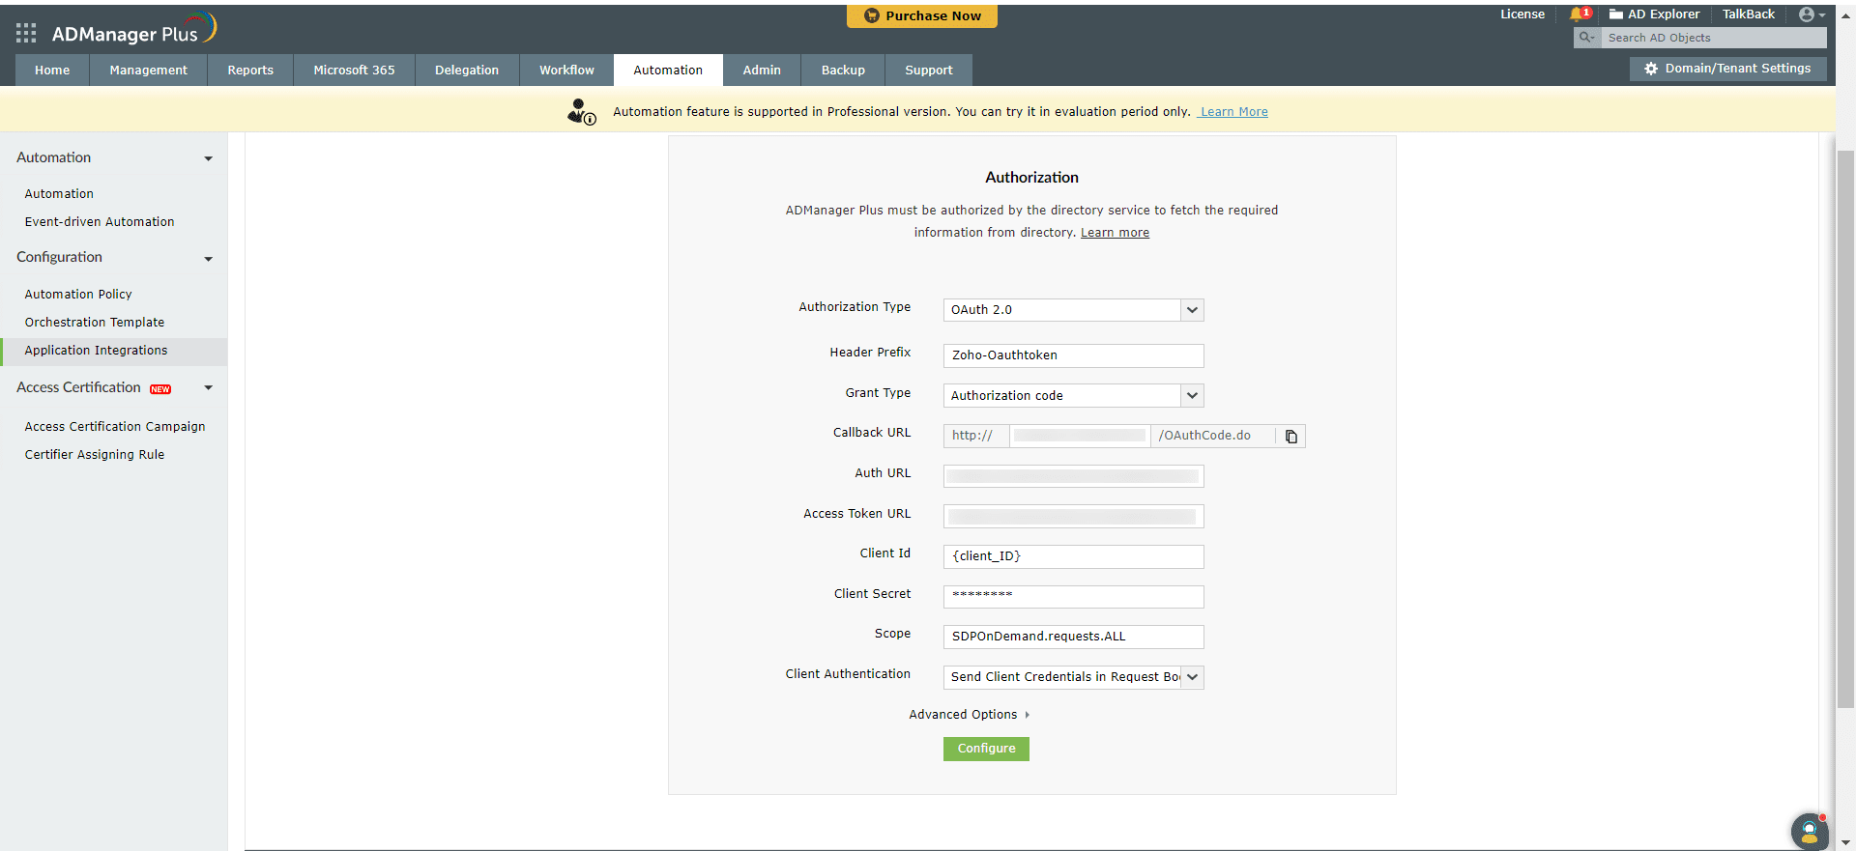The width and height of the screenshot is (1856, 851).
Task: Select Orchestration Template in sidebar
Action: click(95, 323)
